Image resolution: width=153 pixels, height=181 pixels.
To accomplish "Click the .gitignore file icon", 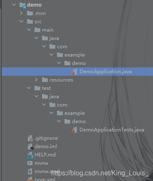I will point(30,138).
